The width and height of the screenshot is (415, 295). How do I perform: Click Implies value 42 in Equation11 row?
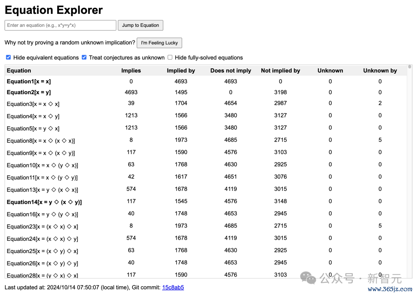(131, 177)
